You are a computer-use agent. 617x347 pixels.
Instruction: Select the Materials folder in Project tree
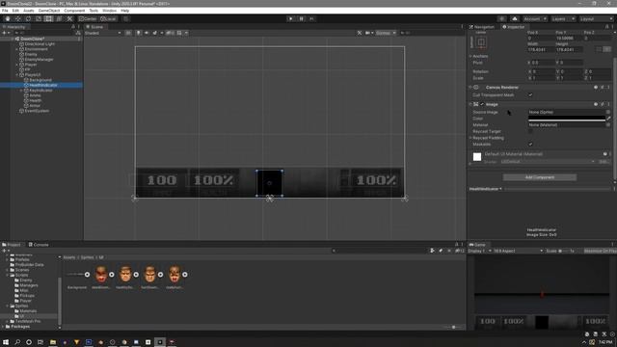[x=28, y=310]
